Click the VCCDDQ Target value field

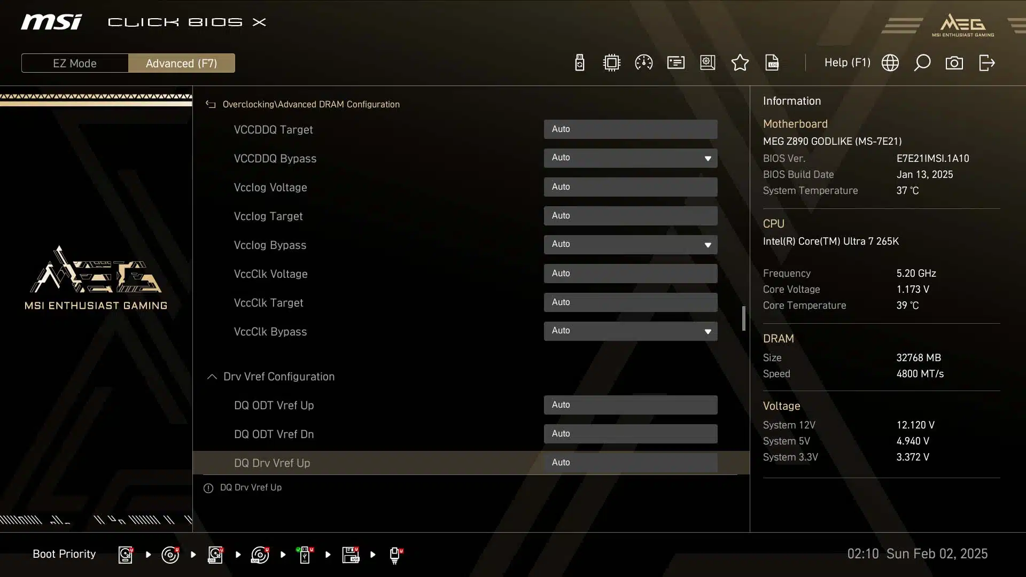631,129
